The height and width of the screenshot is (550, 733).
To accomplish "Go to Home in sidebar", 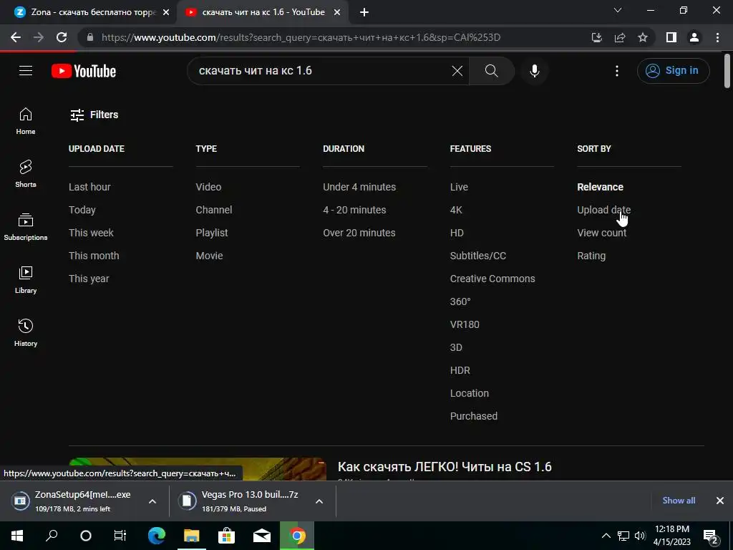I will tap(26, 120).
